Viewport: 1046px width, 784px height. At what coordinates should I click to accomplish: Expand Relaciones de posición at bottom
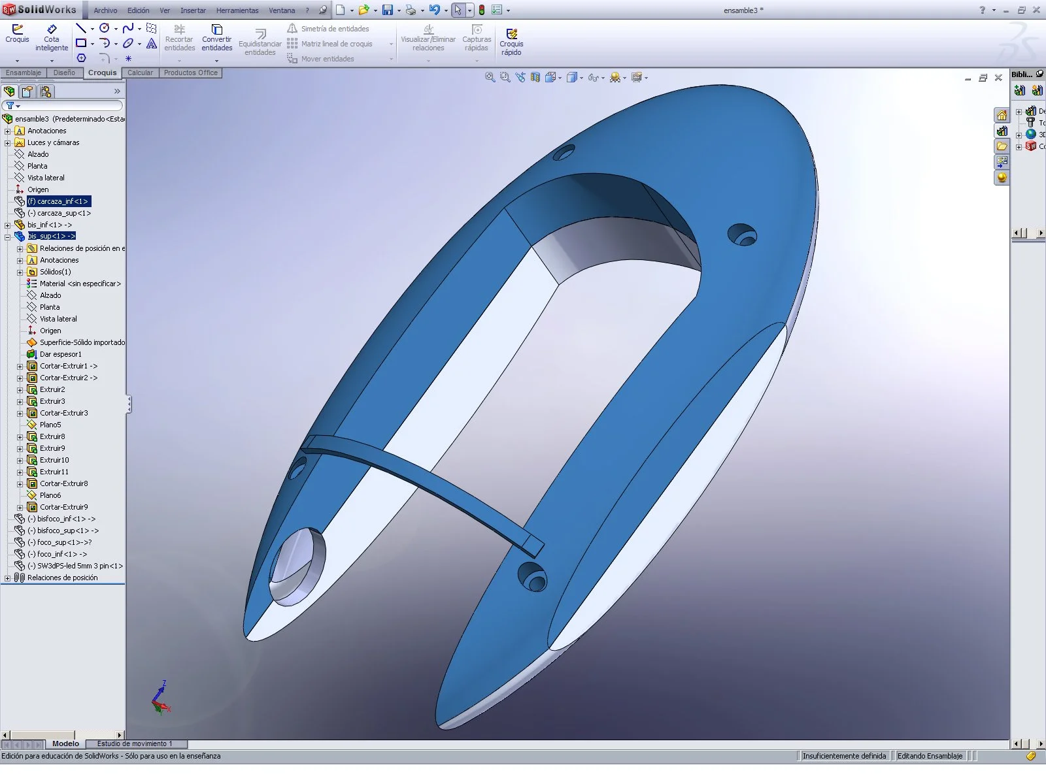(x=7, y=578)
